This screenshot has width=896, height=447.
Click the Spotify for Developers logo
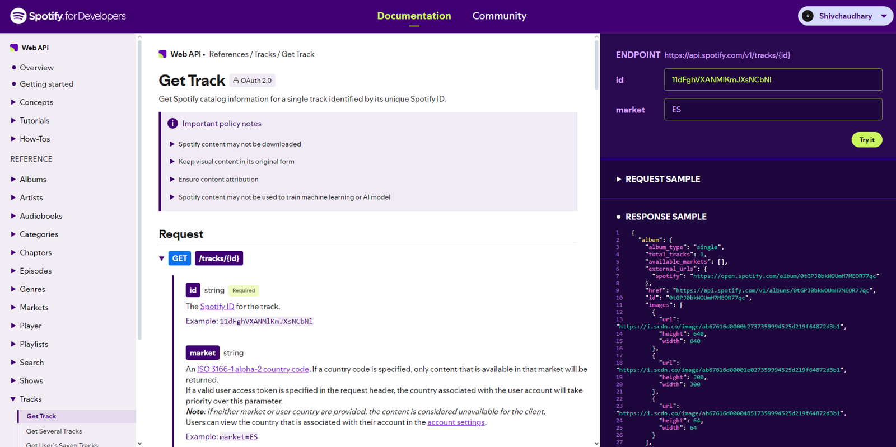[68, 16]
